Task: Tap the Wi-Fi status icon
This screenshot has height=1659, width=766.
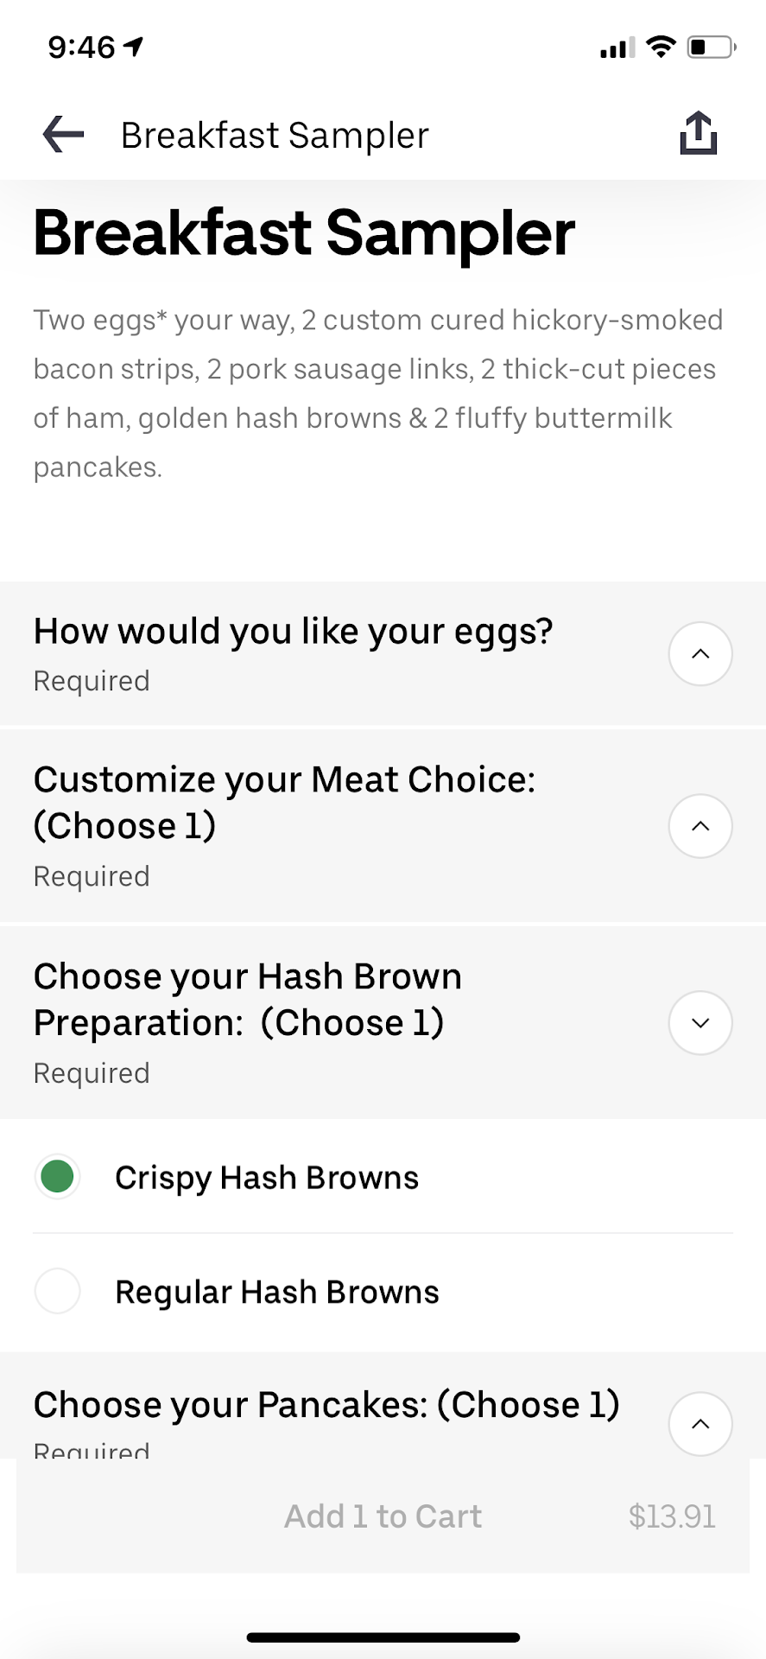Action: pos(661,47)
